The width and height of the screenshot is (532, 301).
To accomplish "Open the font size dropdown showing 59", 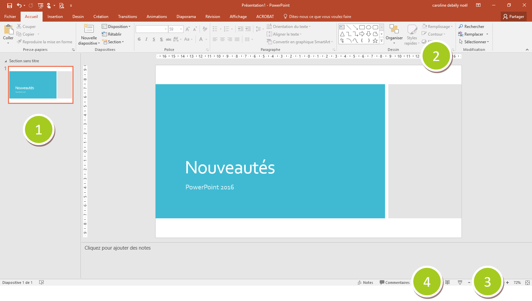I will point(180,29).
